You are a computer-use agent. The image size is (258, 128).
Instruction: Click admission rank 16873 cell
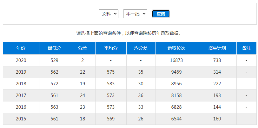click(176, 60)
